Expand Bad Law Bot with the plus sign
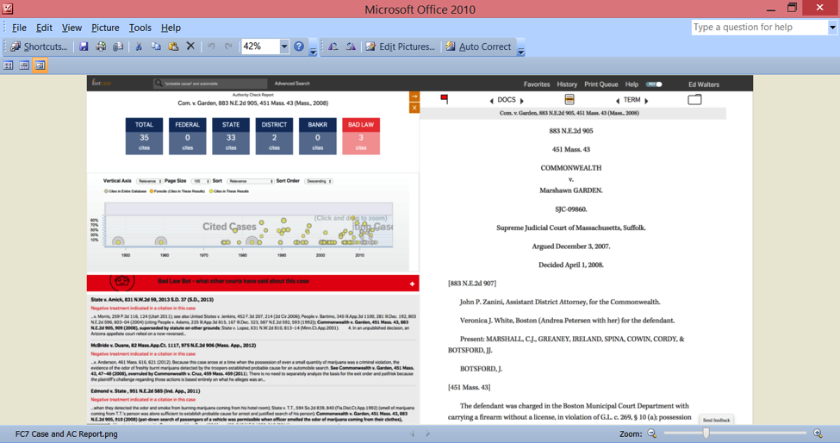840x443 pixels. coord(412,284)
